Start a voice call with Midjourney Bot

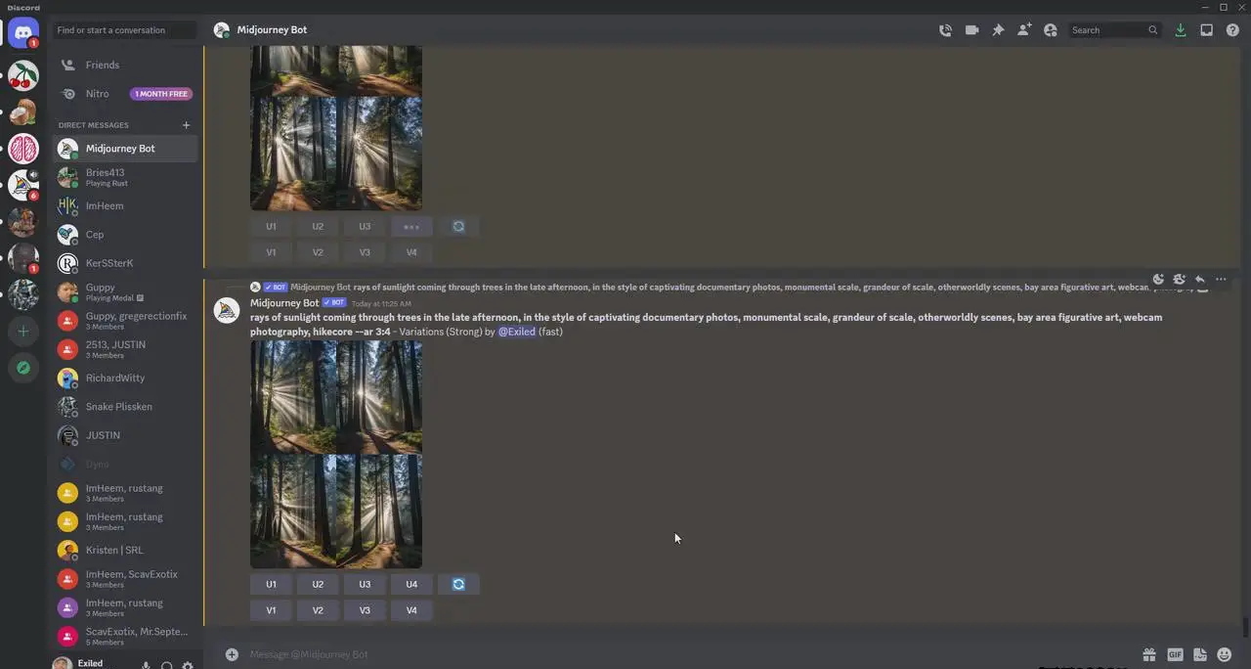click(945, 30)
